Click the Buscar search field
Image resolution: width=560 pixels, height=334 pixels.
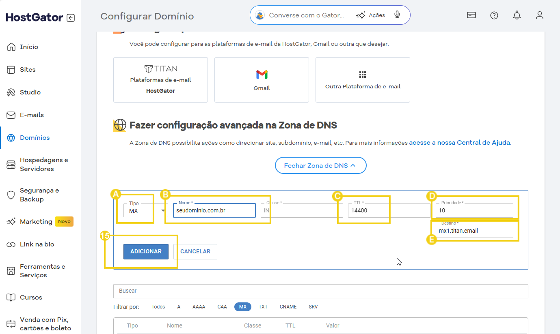coord(320,291)
